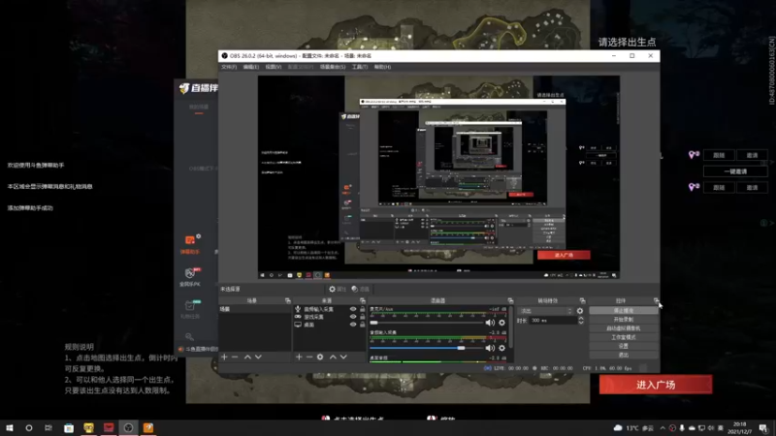The image size is (776, 436).
Task: Remove the selected source with the minus button
Action: [309, 357]
